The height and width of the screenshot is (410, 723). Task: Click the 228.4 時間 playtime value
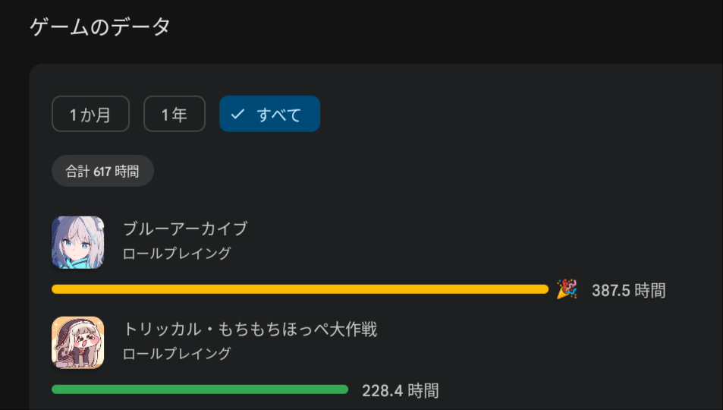(x=400, y=390)
